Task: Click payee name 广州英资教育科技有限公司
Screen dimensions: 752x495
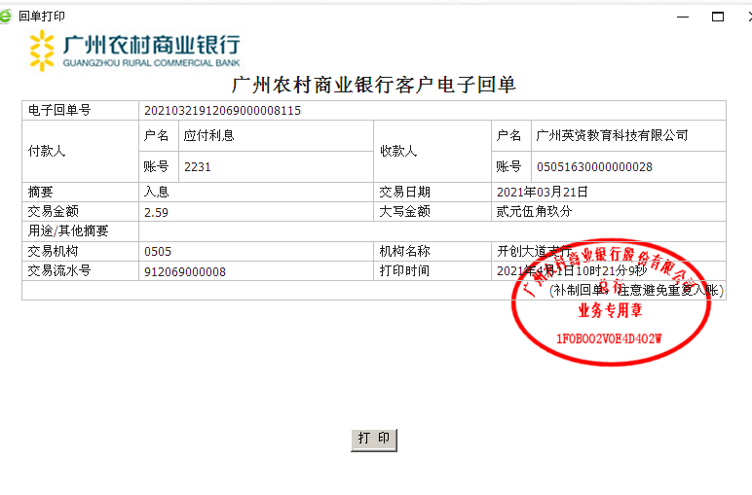Action: pos(612,135)
